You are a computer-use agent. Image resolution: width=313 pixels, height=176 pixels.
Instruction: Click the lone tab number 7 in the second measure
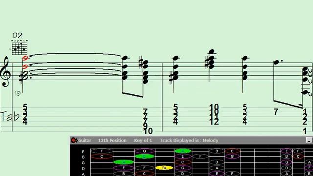(276, 112)
